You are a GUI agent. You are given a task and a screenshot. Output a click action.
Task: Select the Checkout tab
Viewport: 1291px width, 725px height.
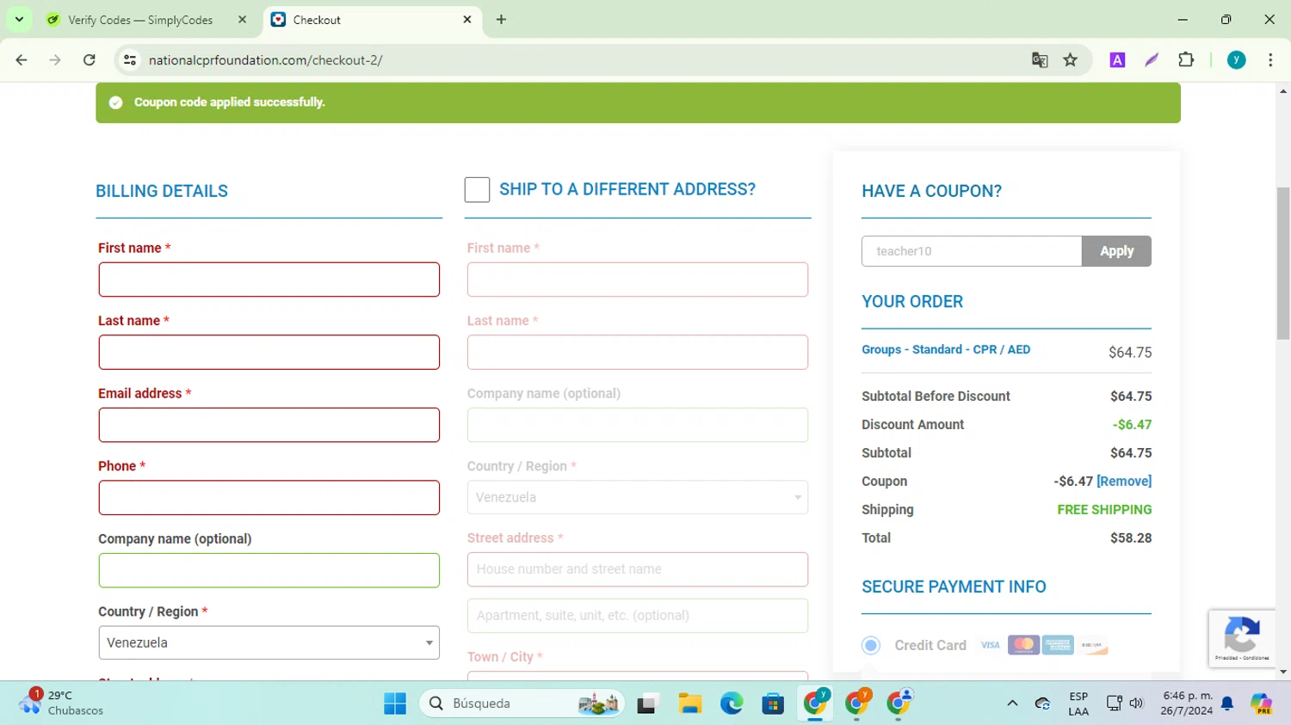pos(370,20)
